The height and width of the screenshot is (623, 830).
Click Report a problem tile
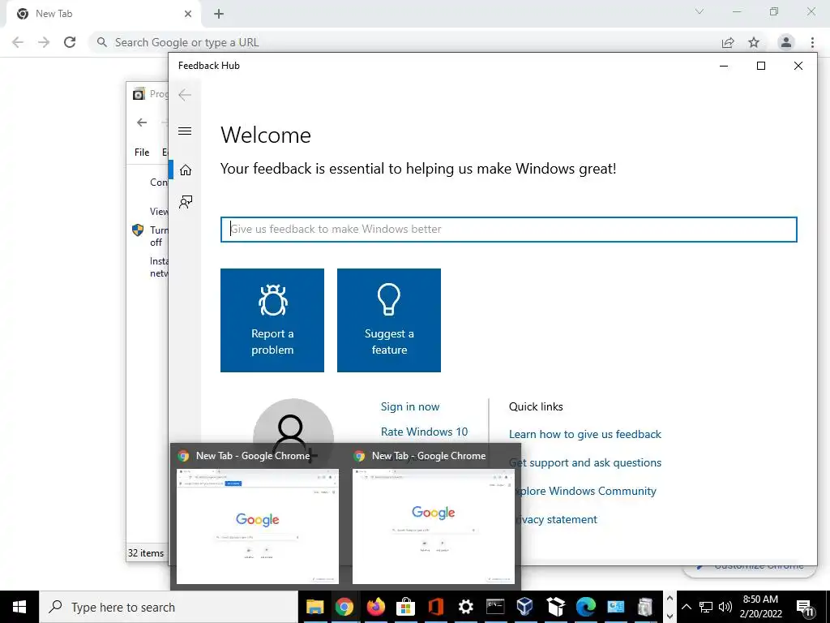pos(272,320)
